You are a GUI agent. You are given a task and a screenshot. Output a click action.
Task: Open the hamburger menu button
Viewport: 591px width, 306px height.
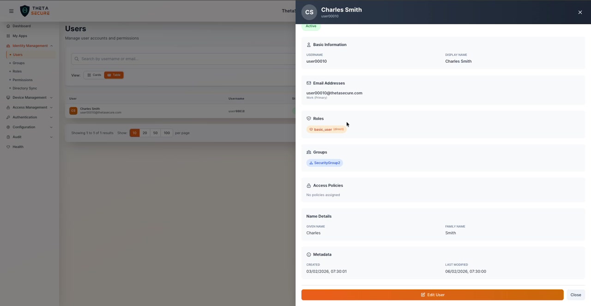click(x=11, y=11)
